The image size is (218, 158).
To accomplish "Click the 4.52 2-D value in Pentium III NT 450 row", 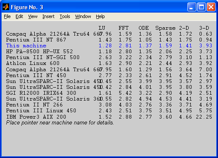I will point(185,75).
